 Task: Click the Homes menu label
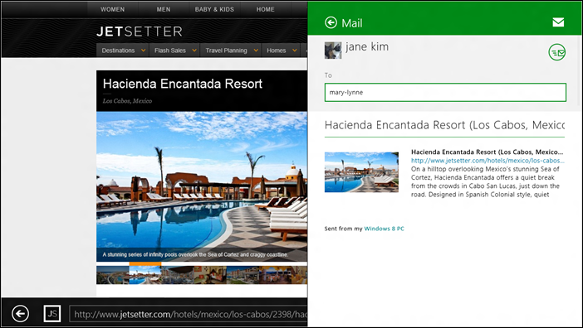tap(277, 51)
